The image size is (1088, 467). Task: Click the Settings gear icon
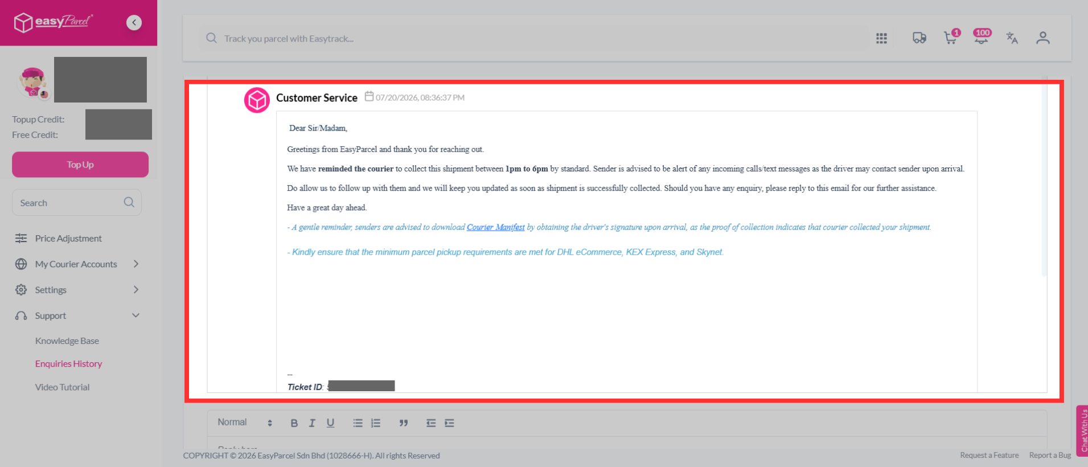point(21,289)
